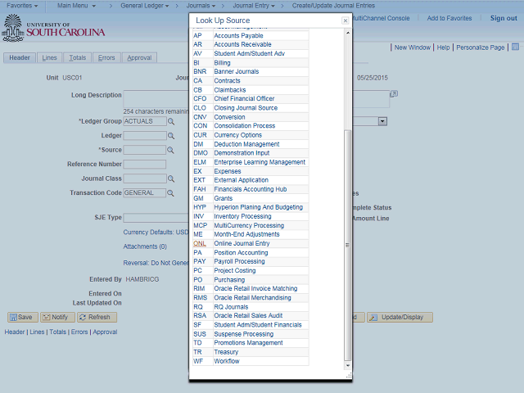Click Add to Favorites link
This screenshot has width=524, height=393.
click(x=449, y=18)
